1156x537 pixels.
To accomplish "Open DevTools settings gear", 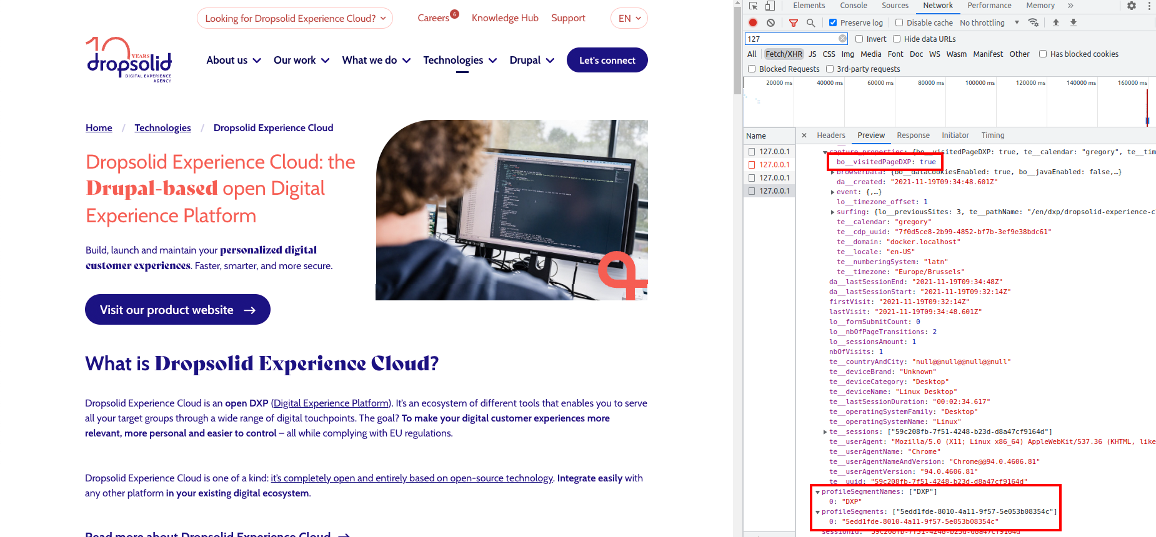I will [x=1132, y=6].
